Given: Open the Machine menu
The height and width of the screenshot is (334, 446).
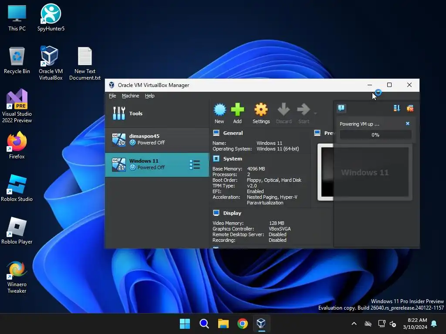Looking at the screenshot, I should (131, 96).
